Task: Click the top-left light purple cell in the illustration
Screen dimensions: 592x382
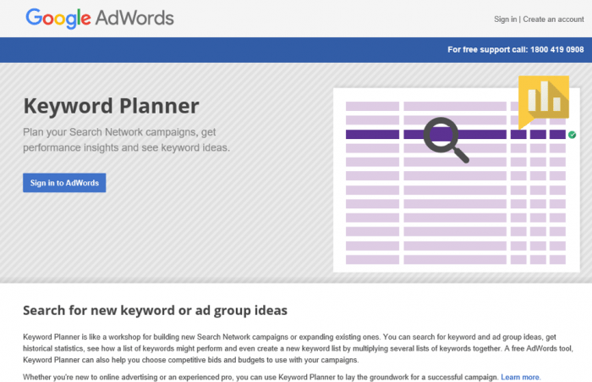Action: click(x=372, y=106)
